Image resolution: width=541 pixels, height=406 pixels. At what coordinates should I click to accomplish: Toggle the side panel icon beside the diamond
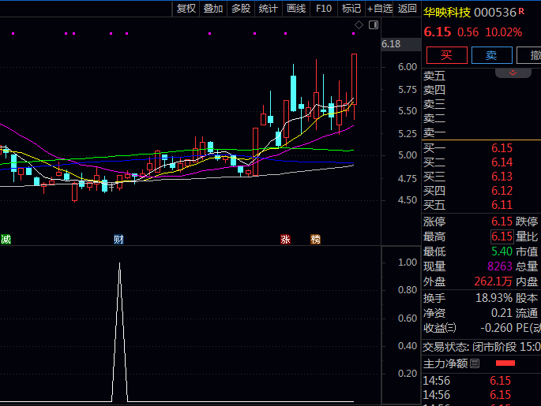tap(371, 25)
